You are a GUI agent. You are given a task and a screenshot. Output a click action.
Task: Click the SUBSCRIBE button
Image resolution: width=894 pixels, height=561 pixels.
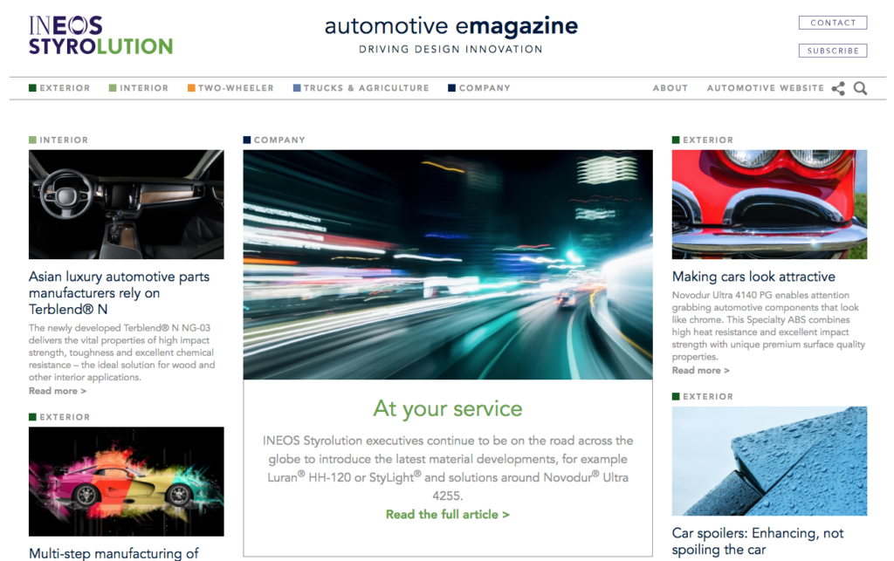(x=833, y=51)
